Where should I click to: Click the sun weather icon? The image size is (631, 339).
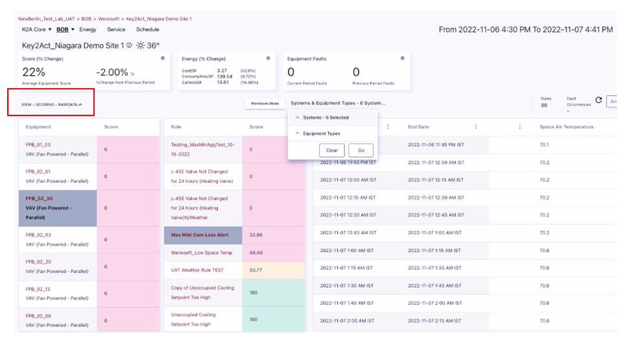click(x=139, y=45)
